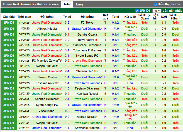This screenshot has height=132, width=183.
Task: Open FC Machida Zelvia(T) team link
Action: tap(47, 61)
